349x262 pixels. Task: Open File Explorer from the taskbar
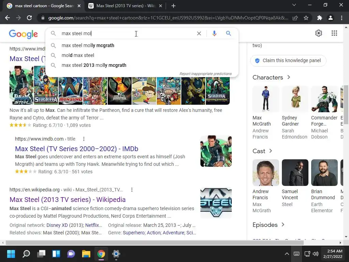coord(86,254)
